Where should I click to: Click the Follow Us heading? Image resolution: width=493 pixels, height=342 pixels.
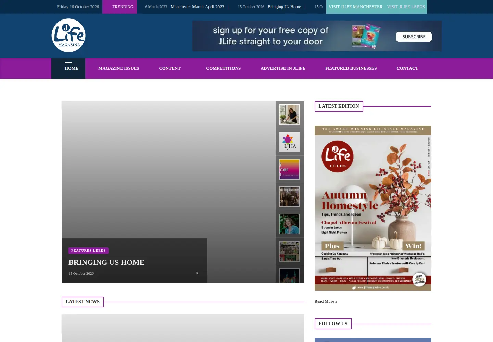coord(333,324)
